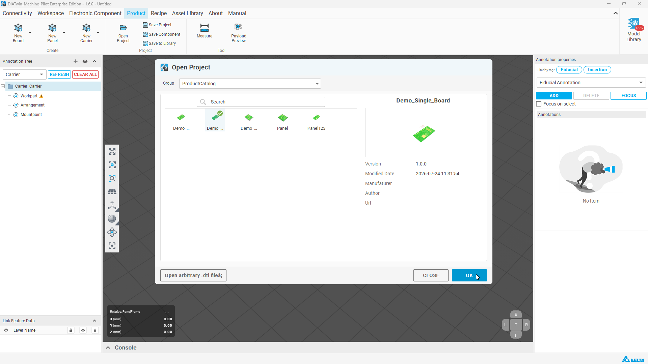Screen dimensions: 648x364
Task: Open the Fiducial Annotation dropdown
Action: tap(591, 83)
